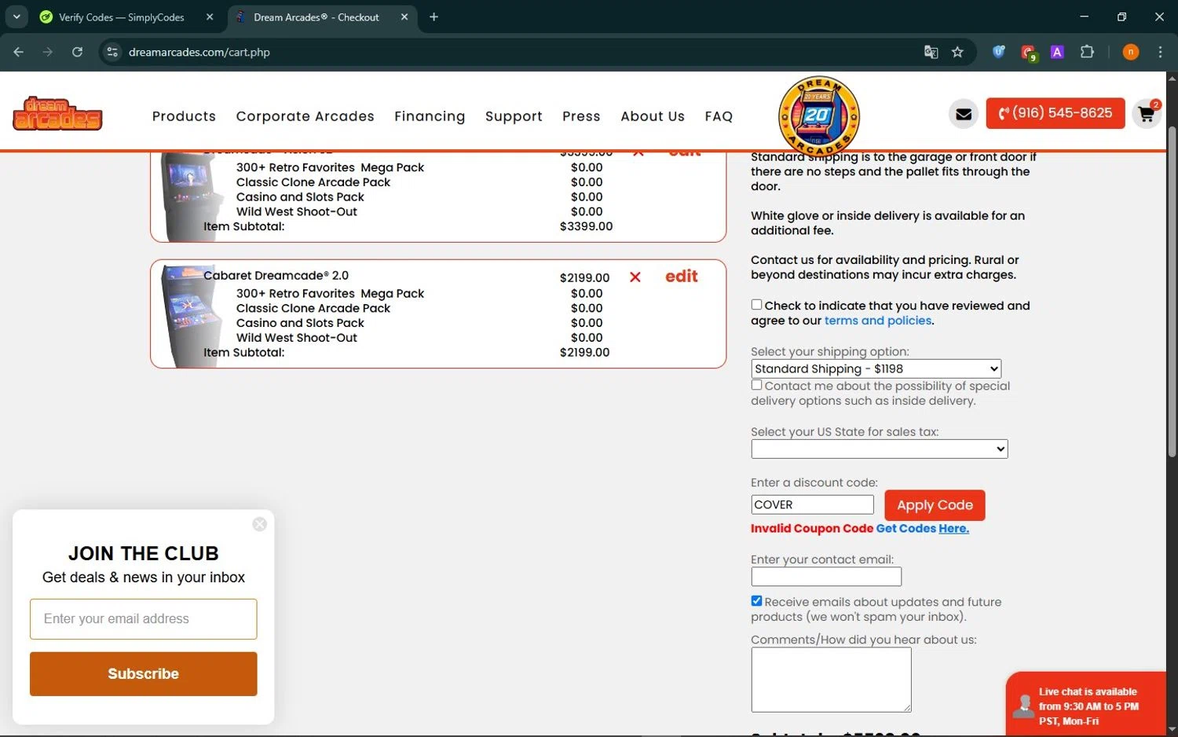1178x737 pixels.
Task: Click the Subscribe button
Action: (x=143, y=673)
